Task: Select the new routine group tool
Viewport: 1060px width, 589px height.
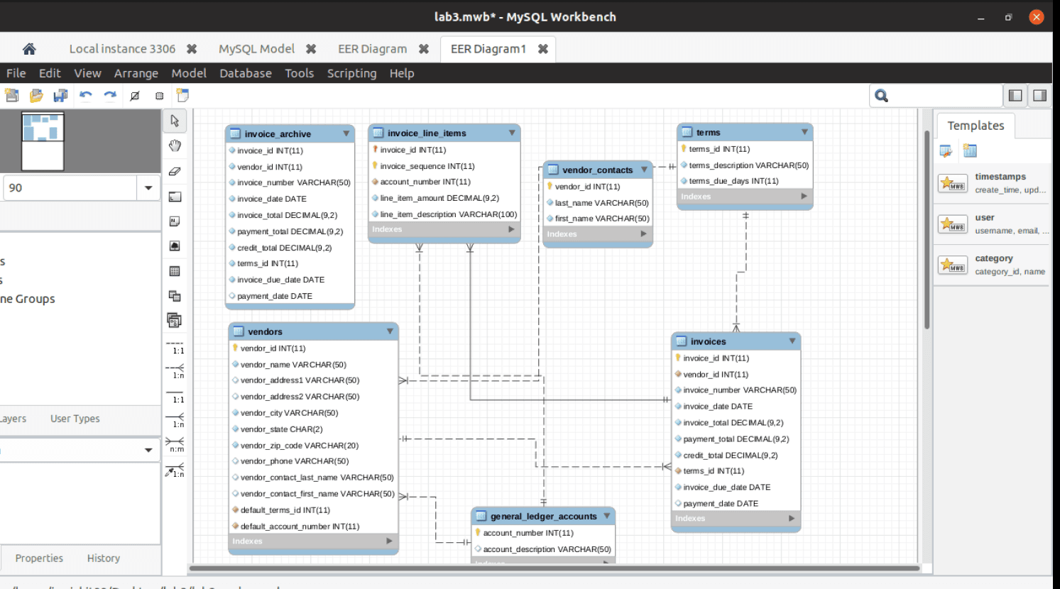Action: (175, 320)
